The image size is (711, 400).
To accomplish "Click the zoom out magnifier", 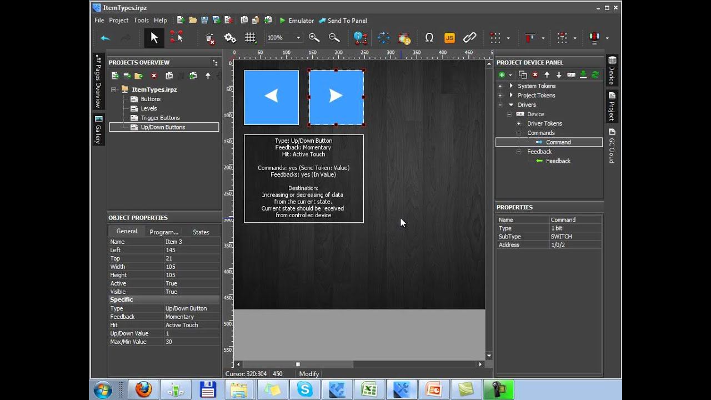I will pyautogui.click(x=334, y=38).
